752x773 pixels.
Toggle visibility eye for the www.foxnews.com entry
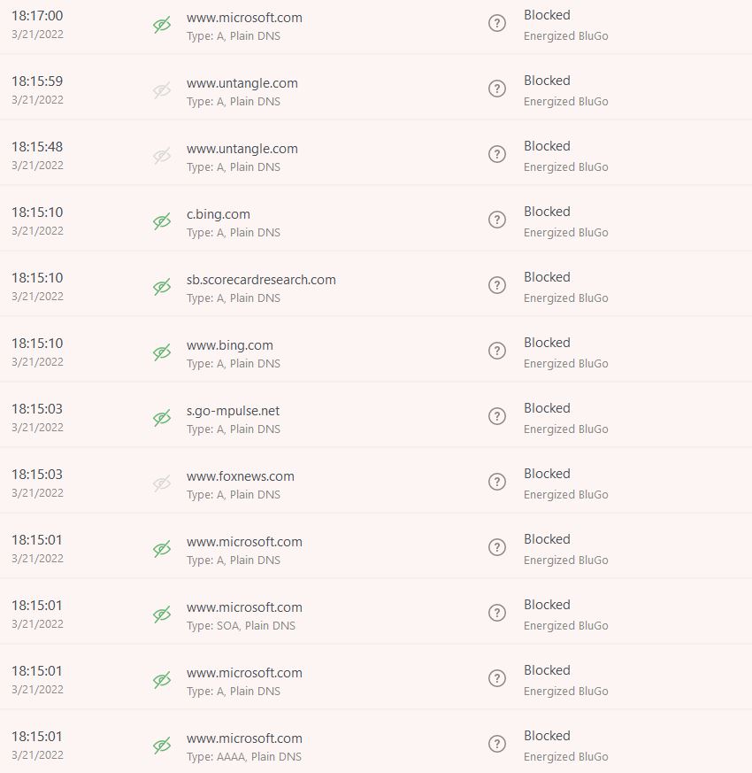[x=162, y=482]
